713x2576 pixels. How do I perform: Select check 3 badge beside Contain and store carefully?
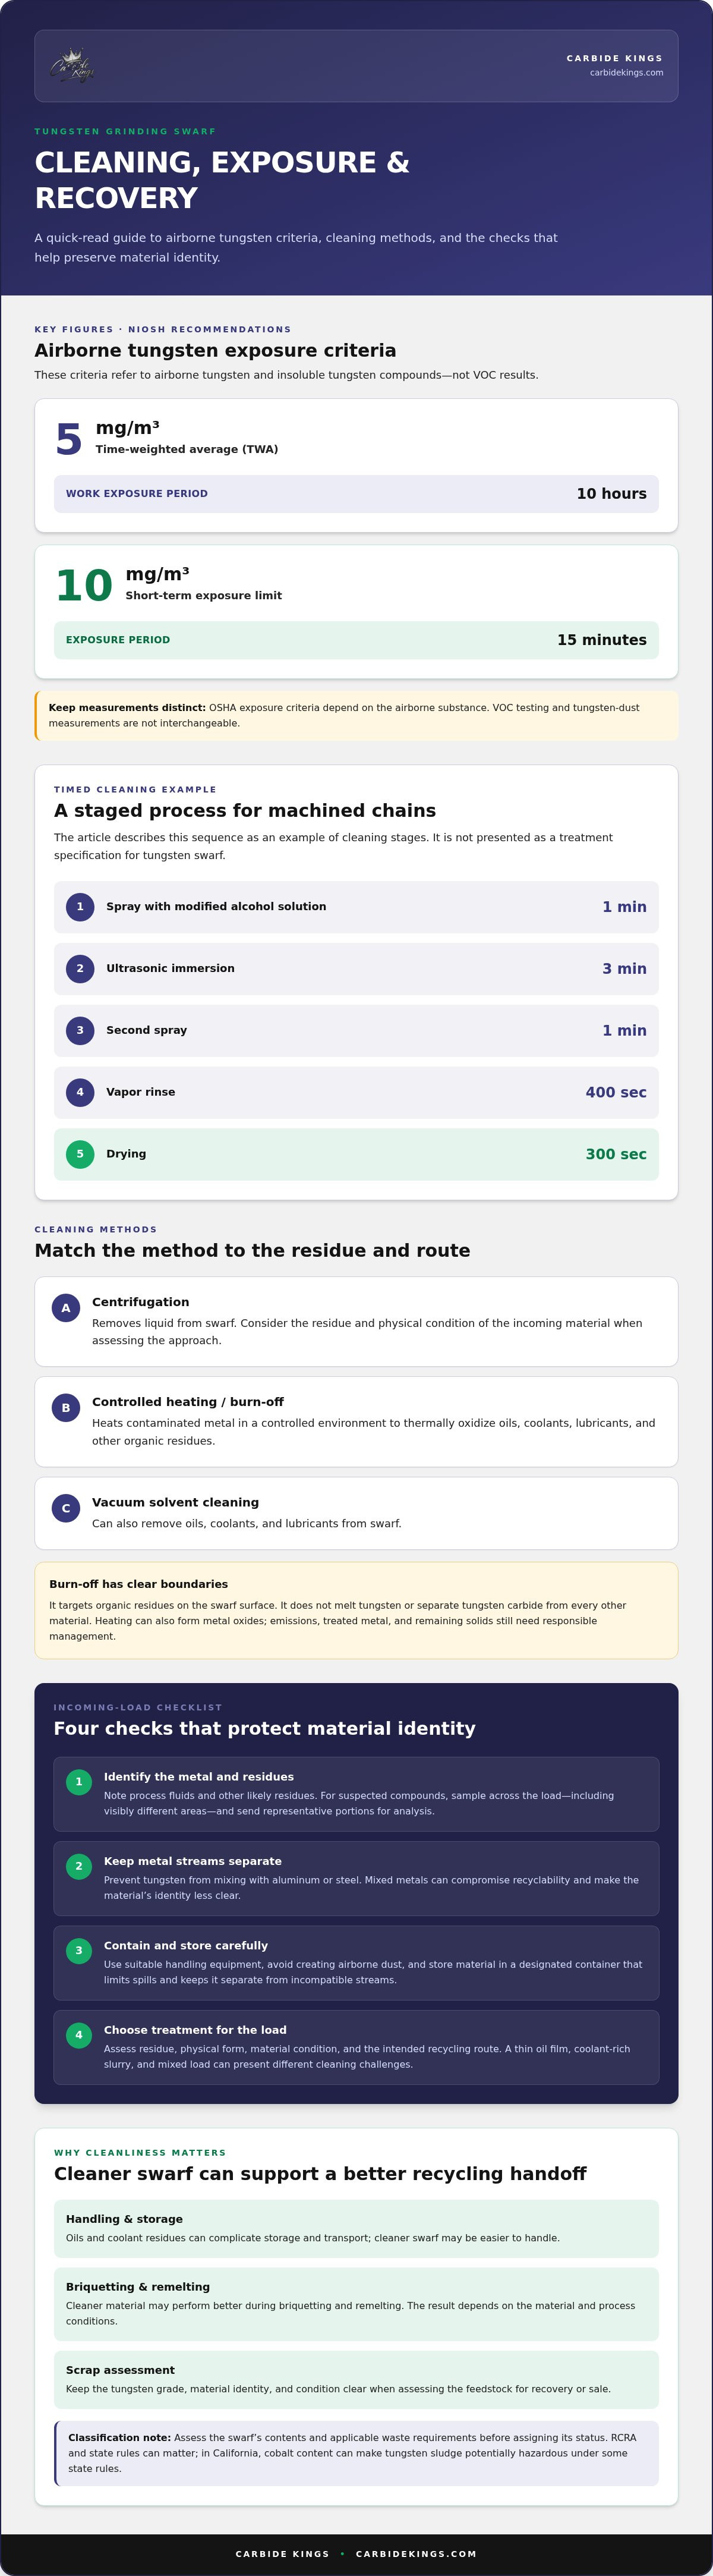click(79, 1951)
